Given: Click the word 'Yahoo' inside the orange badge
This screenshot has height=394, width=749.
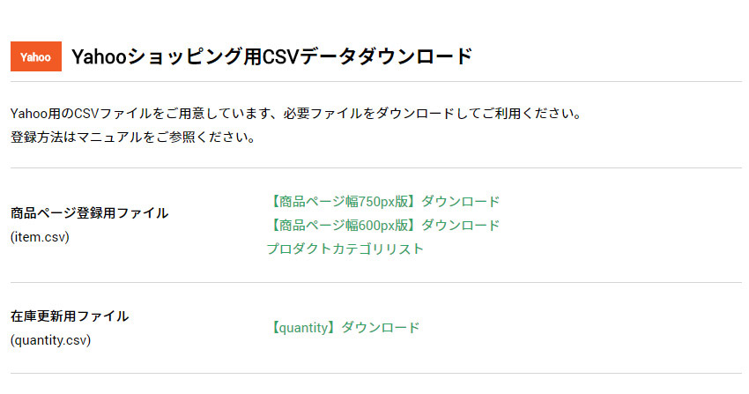Looking at the screenshot, I should pos(35,57).
